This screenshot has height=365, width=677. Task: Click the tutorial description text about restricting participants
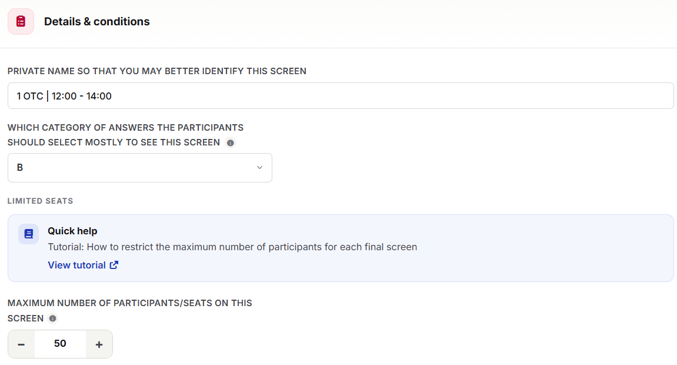[x=232, y=247]
